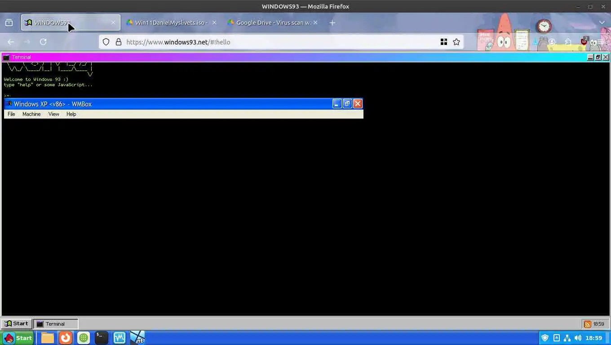Click the Terminal window title icon

pos(6,57)
